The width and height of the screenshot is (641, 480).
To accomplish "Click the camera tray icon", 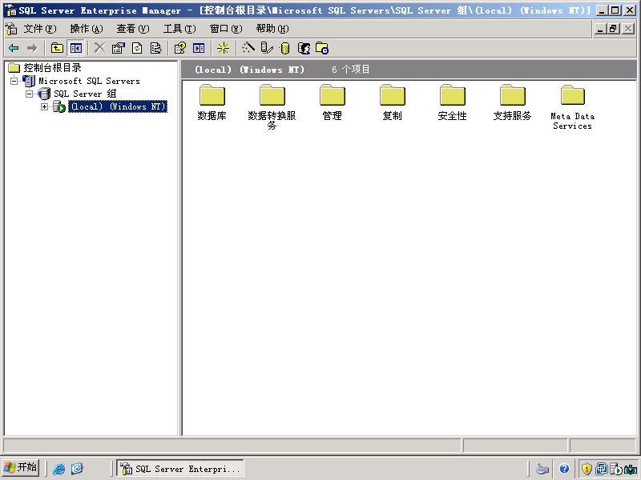I will pos(631,469).
